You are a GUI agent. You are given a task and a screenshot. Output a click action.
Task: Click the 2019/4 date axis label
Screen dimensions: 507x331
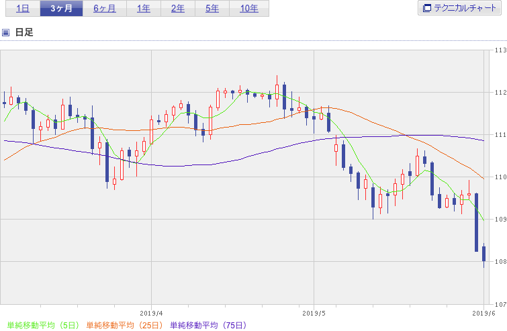coord(151,314)
